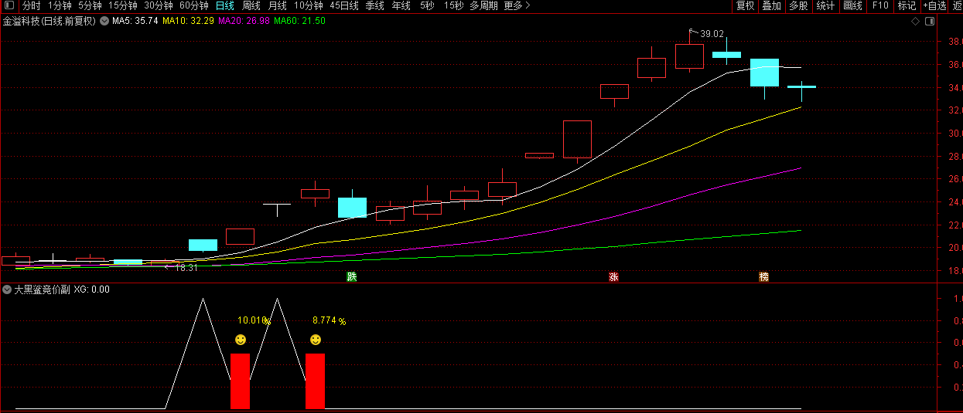Open the 画线 drawing tools
The height and width of the screenshot is (413, 963).
point(852,6)
